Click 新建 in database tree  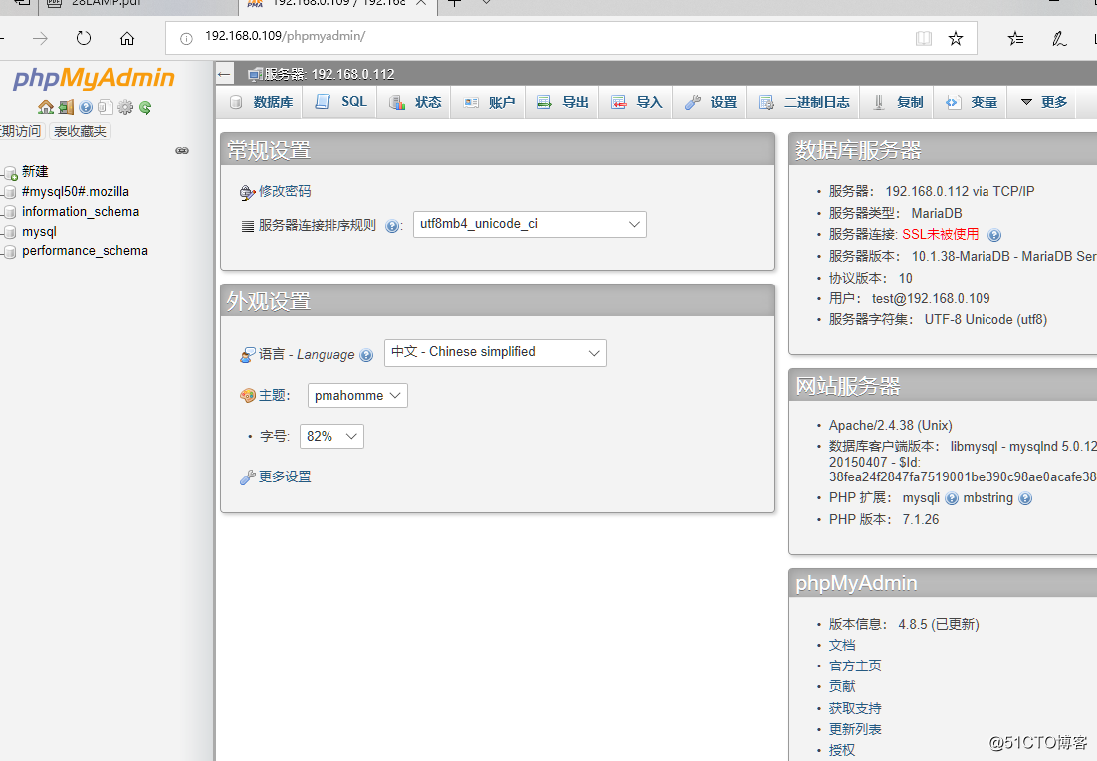pos(34,171)
